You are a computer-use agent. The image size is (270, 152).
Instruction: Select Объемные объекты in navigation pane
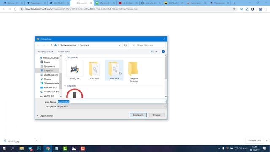50,83
